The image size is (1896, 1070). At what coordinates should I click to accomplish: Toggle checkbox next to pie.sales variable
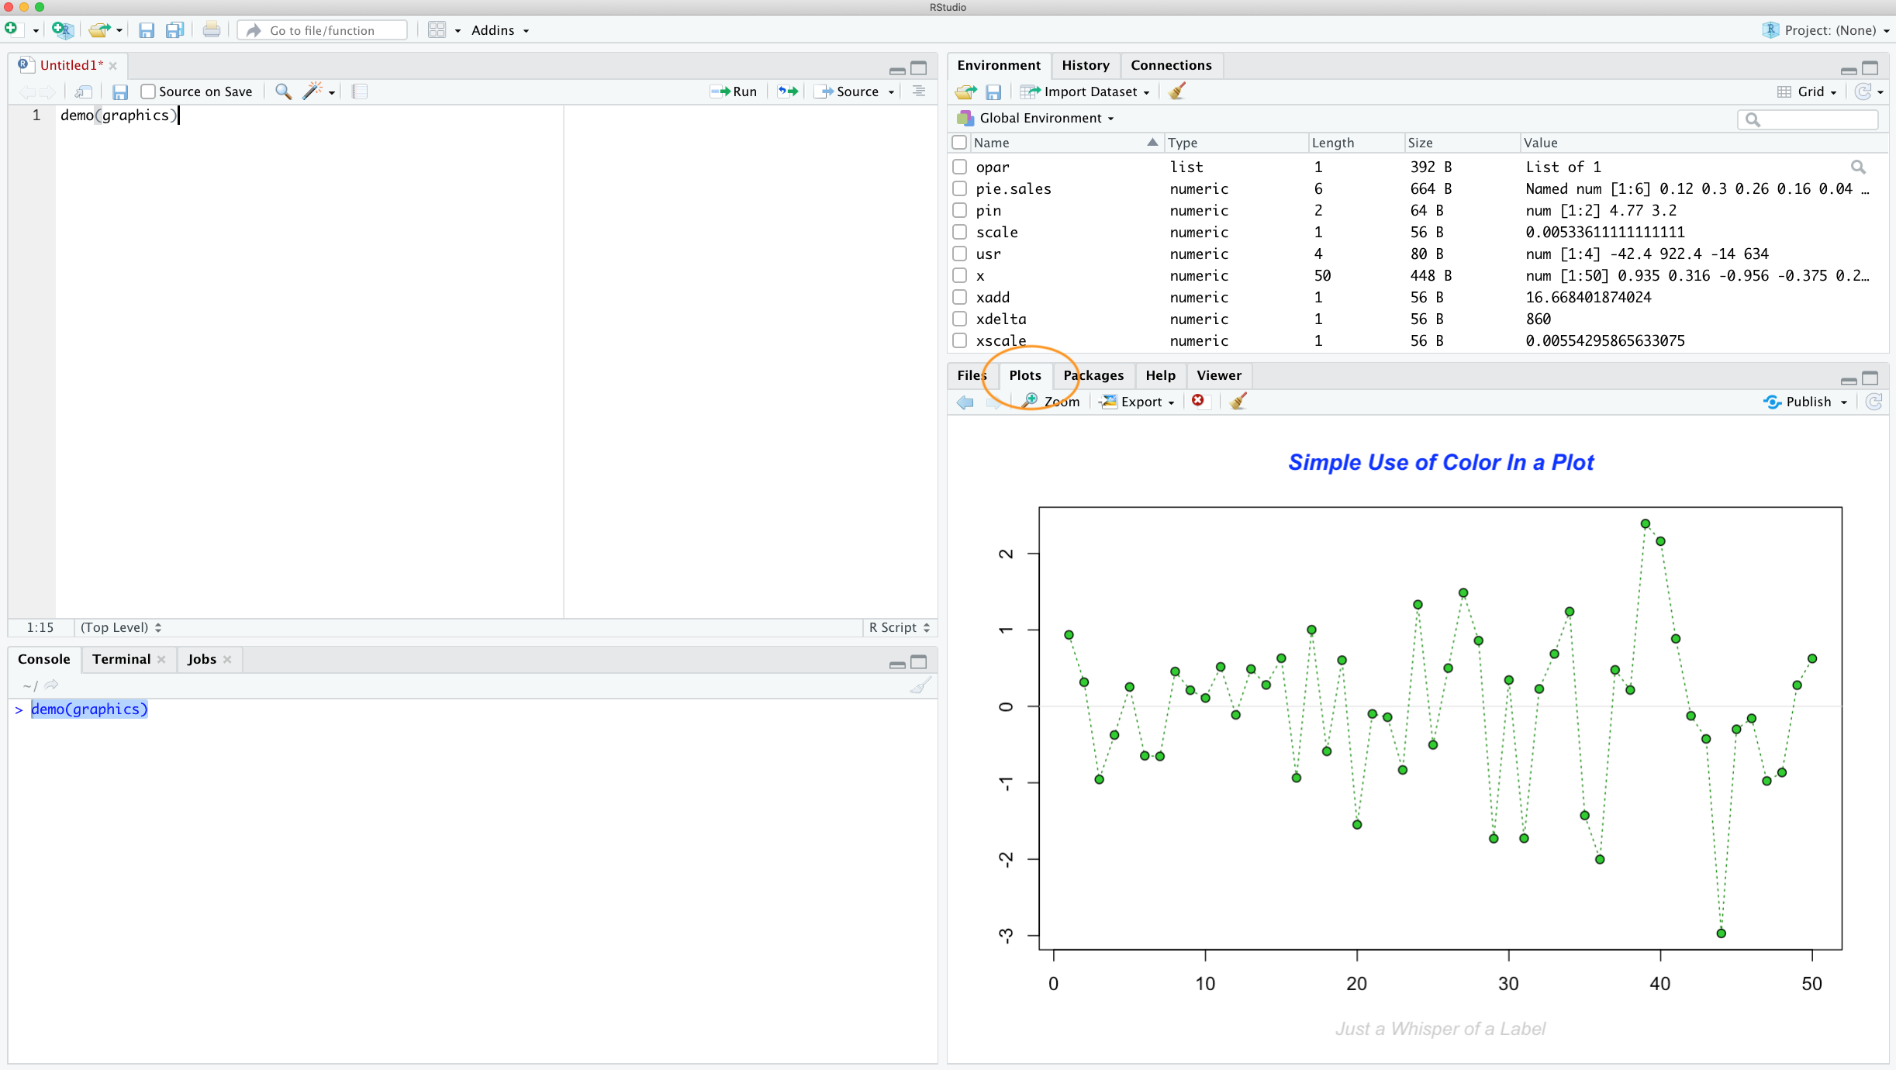[960, 188]
